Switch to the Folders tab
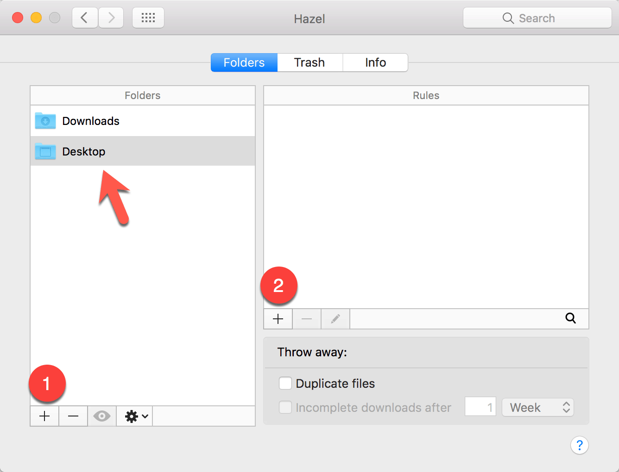 coord(244,62)
